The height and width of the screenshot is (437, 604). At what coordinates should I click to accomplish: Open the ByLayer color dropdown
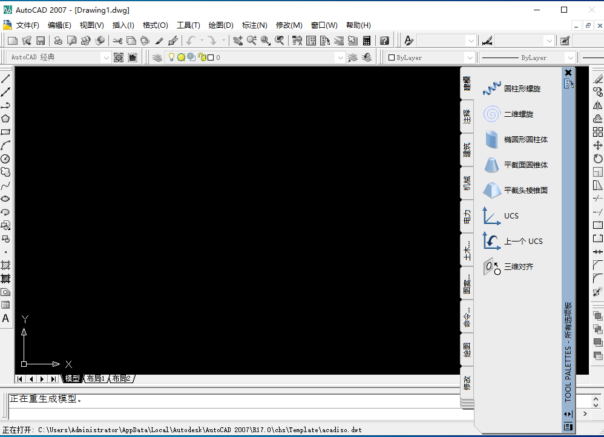[471, 57]
